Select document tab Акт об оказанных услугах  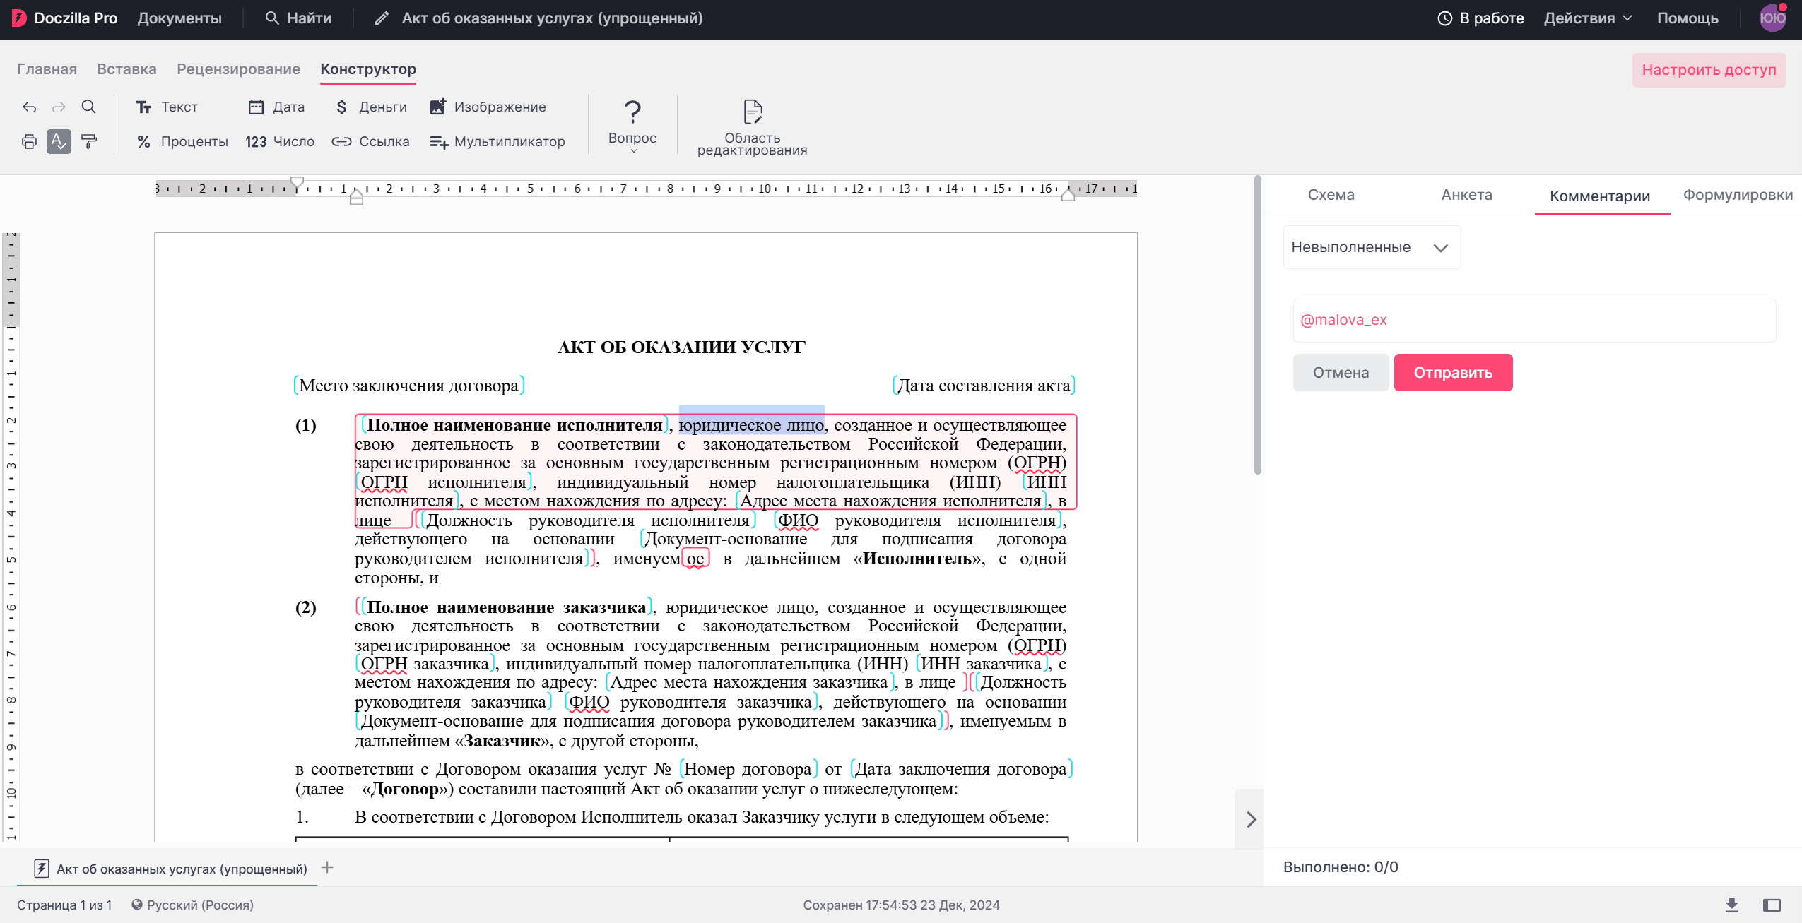pos(170,868)
